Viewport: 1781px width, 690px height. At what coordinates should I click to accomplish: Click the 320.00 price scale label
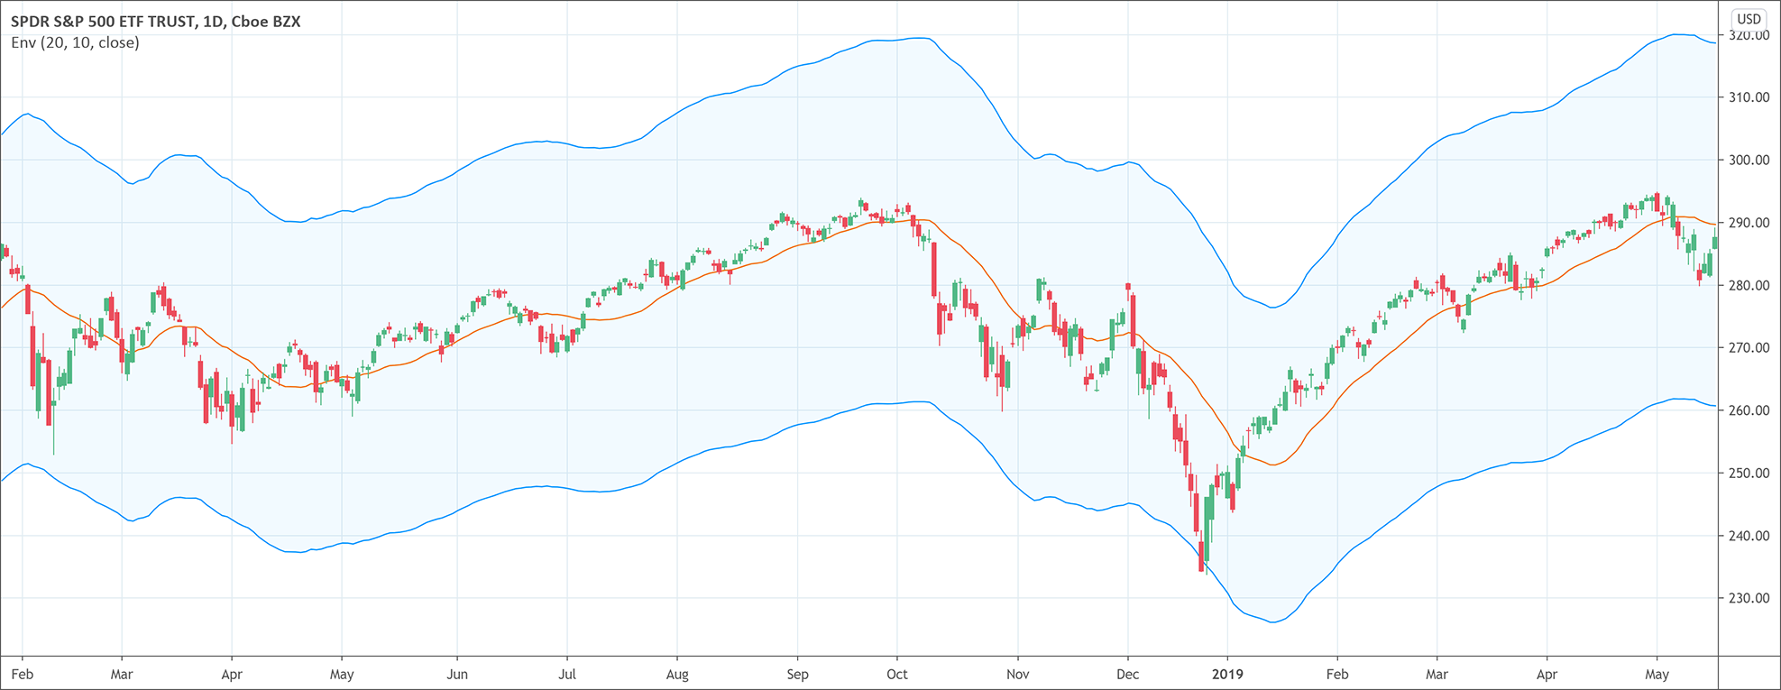click(x=1749, y=35)
